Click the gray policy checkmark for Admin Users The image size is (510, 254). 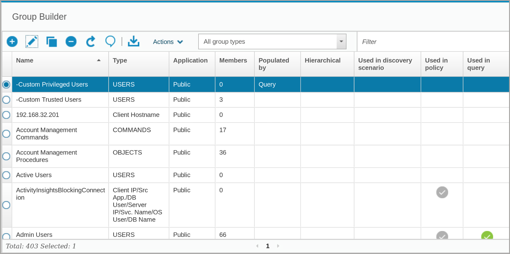pos(442,236)
